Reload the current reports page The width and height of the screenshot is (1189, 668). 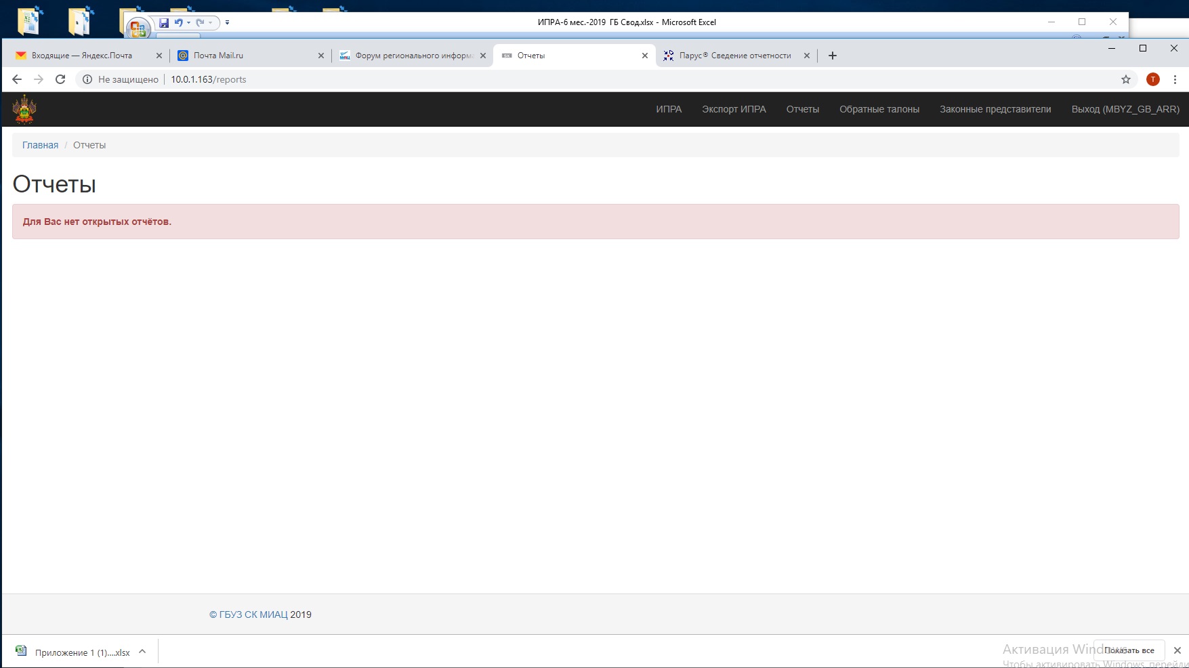pos(60,79)
